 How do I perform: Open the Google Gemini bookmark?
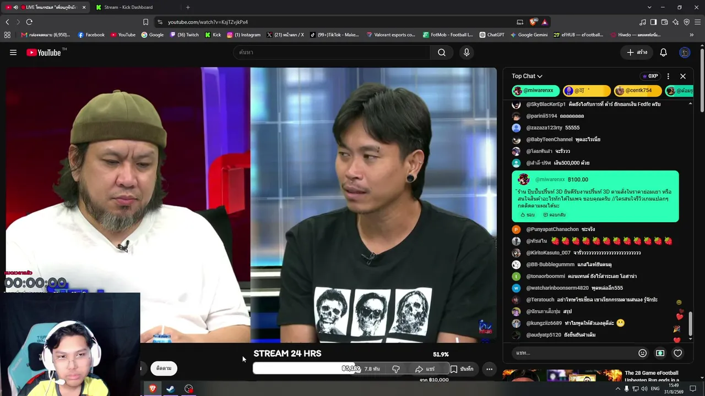pyautogui.click(x=529, y=35)
